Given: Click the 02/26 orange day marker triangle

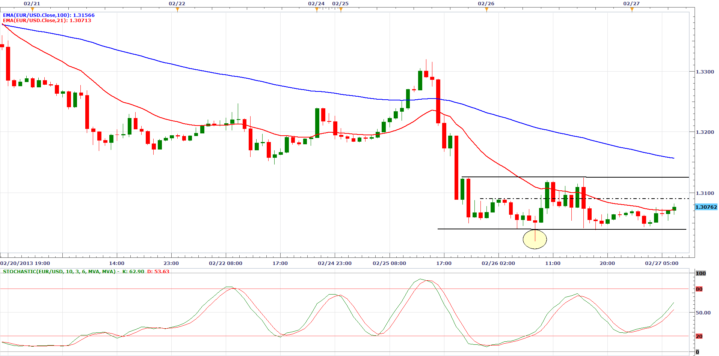Looking at the screenshot, I should (486, 9).
